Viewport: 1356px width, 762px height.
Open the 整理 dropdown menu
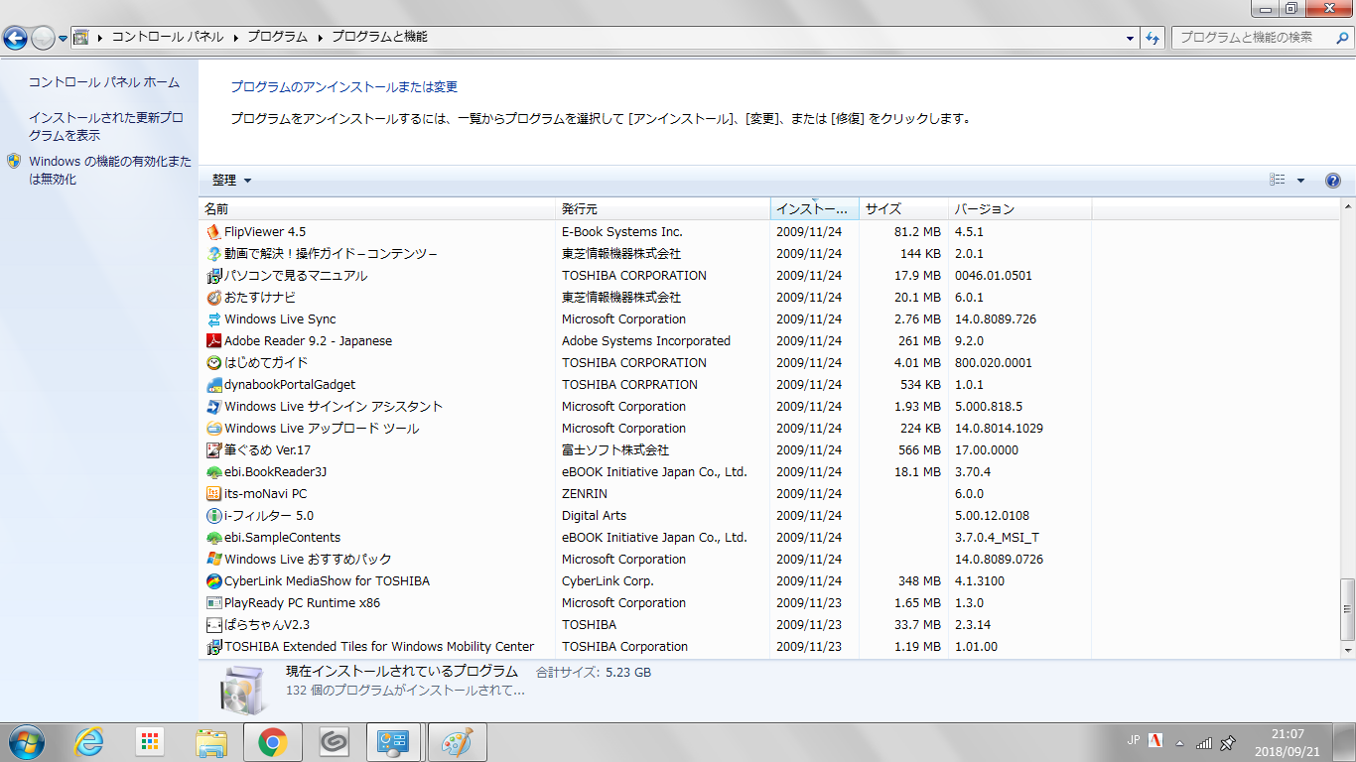[231, 181]
